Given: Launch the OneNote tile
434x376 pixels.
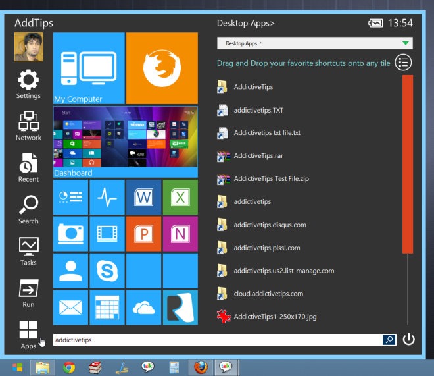Looking at the screenshot, I should coord(180,234).
